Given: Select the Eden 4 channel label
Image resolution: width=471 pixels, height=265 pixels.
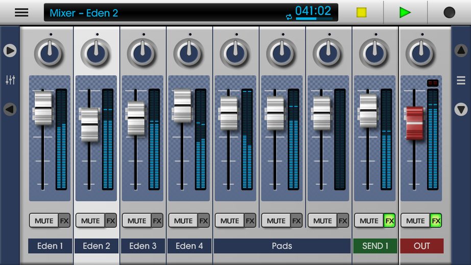Looking at the screenshot, I should [189, 246].
